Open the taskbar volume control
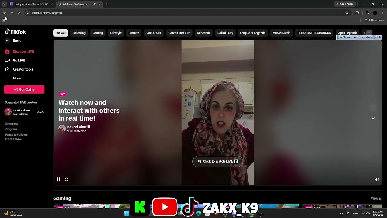 [x=368, y=213]
